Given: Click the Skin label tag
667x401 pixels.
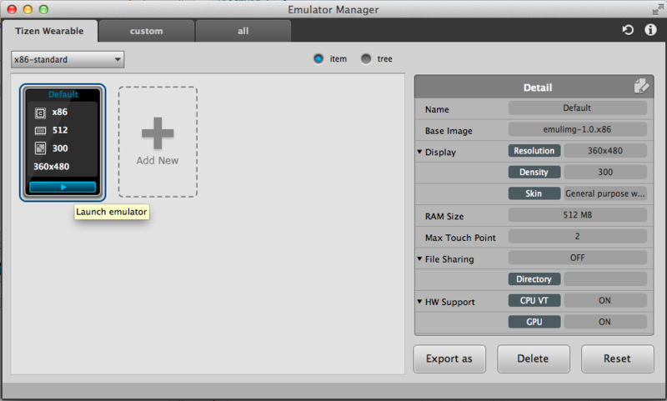Looking at the screenshot, I should tap(534, 193).
